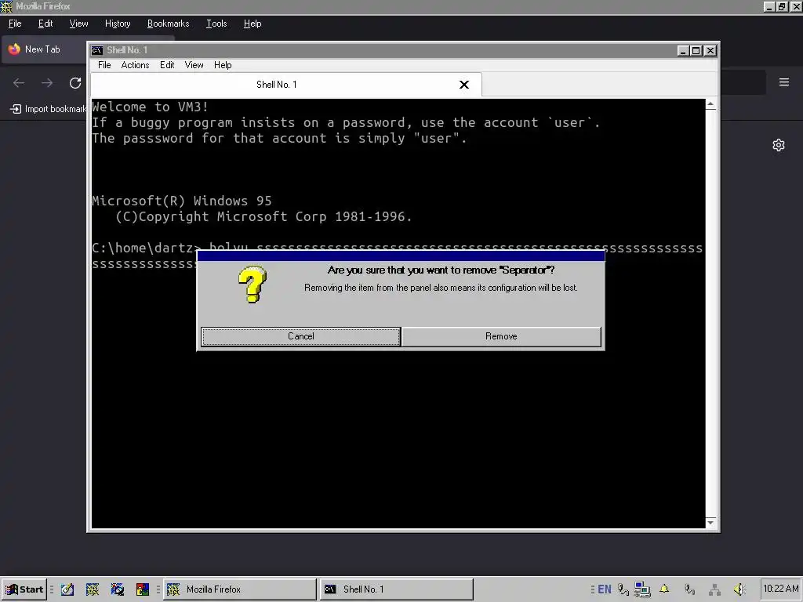The image size is (803, 602).
Task: Click the Cancel button in the dialog
Action: [300, 336]
